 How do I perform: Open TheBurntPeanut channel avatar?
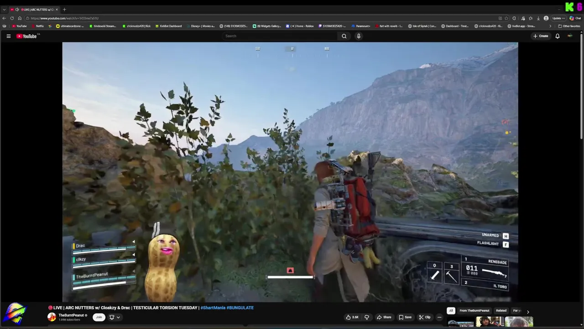pos(52,317)
